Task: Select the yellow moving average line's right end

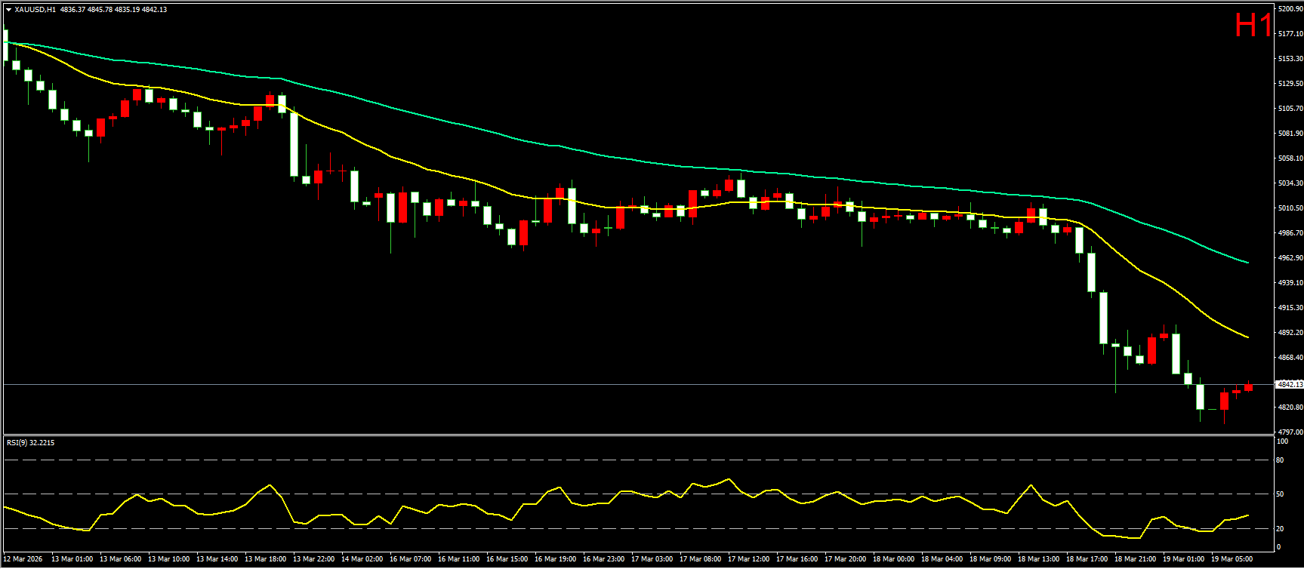Action: click(x=1247, y=337)
